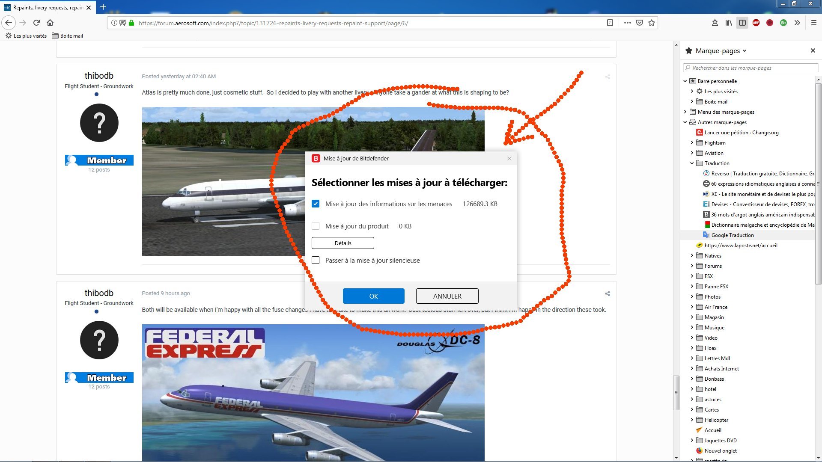Go to the browser home page
The width and height of the screenshot is (822, 462).
50,23
